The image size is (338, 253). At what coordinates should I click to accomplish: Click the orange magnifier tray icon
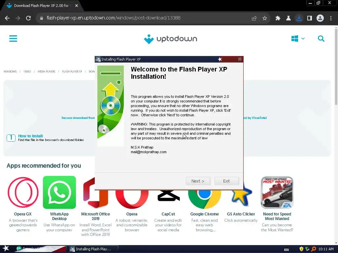(x=314, y=249)
